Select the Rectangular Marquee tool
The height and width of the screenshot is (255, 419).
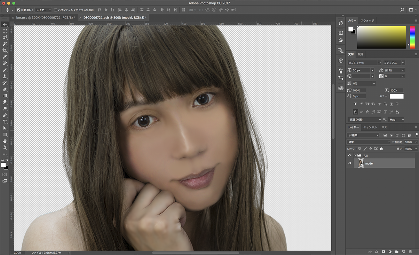[x=5, y=31]
